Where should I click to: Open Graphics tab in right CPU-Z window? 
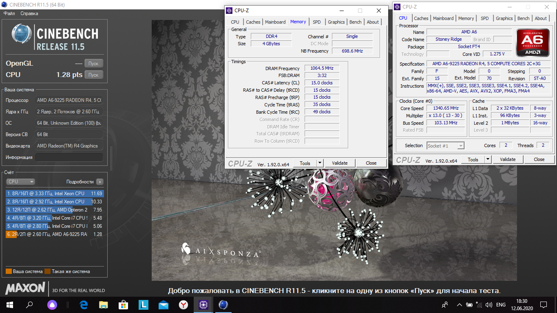[x=504, y=18]
